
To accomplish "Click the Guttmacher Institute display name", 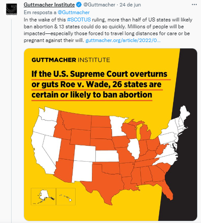I will coord(49,5).
